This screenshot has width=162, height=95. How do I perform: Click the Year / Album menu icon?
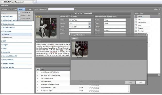pyautogui.click(x=19, y=19)
